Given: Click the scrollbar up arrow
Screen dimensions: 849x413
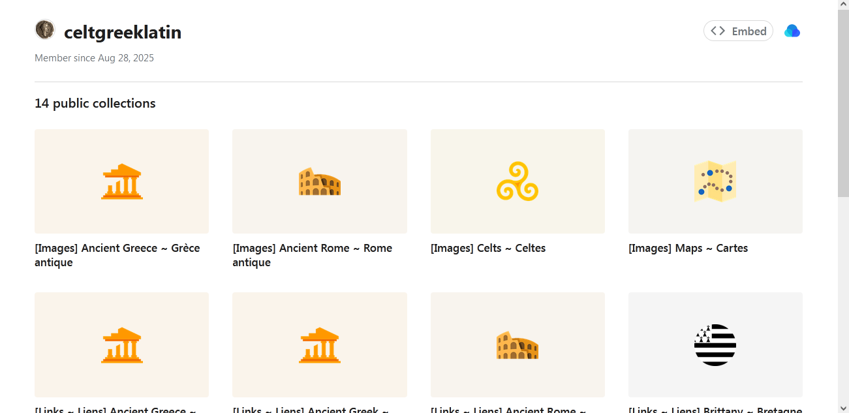Looking at the screenshot, I should pyautogui.click(x=843, y=5).
